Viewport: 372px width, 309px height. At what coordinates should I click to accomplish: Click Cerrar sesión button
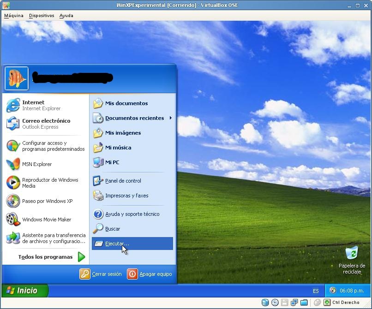[x=101, y=274]
